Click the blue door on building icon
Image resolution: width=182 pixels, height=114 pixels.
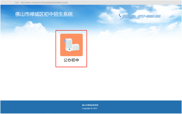click(69, 49)
